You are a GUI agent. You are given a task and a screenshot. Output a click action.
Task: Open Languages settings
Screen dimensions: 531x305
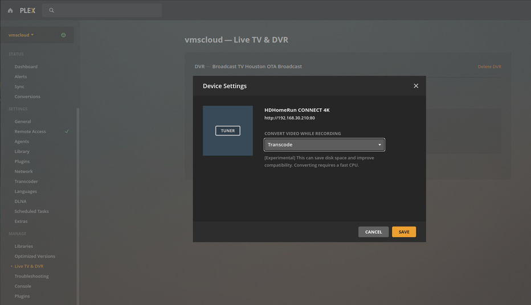tap(26, 191)
